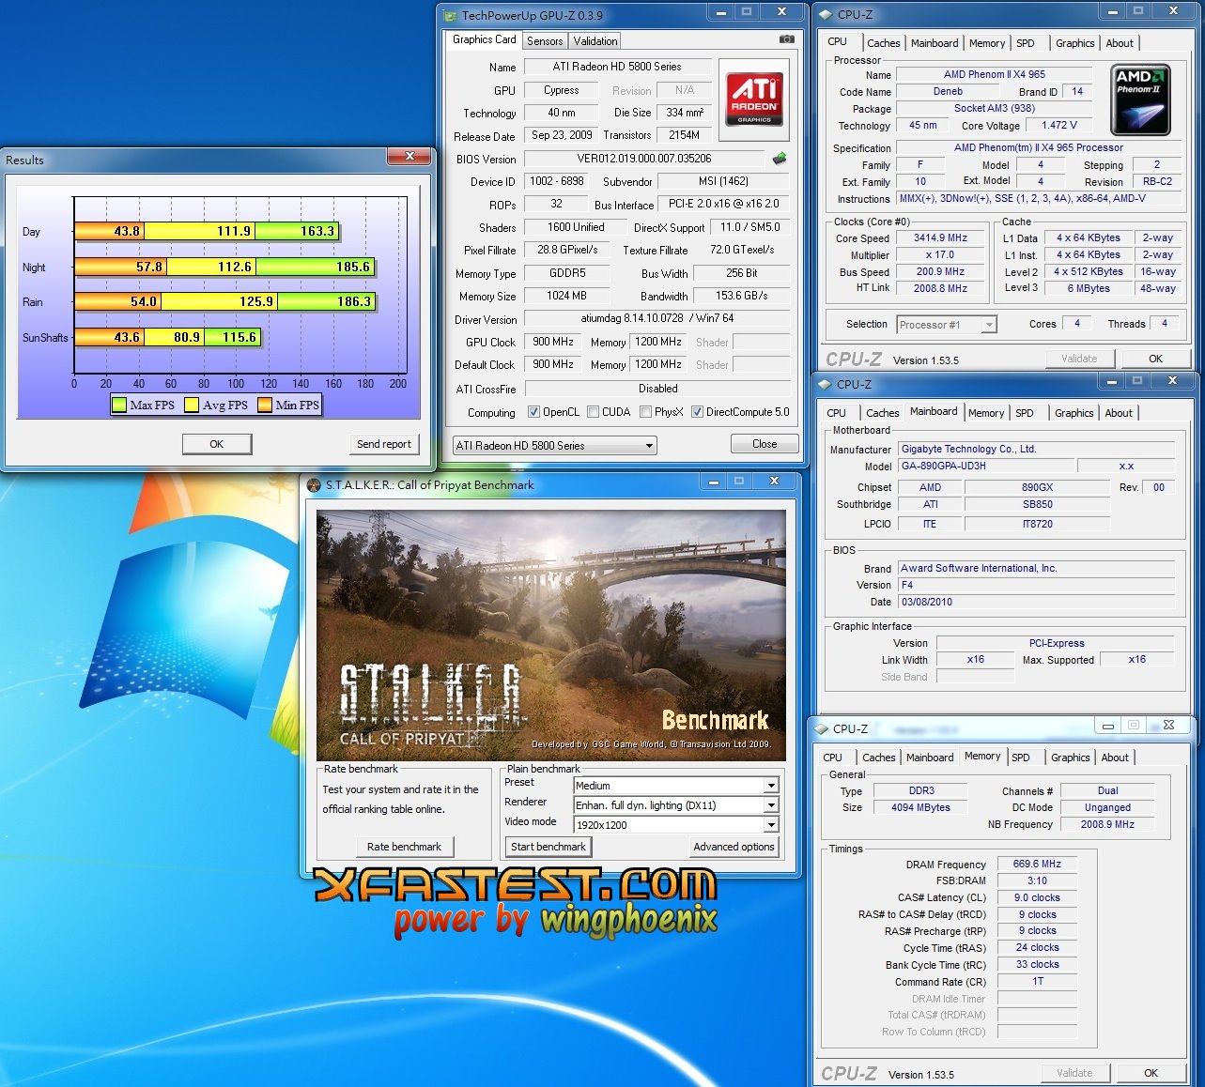This screenshot has height=1087, width=1205.
Task: Click the S.T.A.L.K.E.R. window title icon
Action: (314, 485)
